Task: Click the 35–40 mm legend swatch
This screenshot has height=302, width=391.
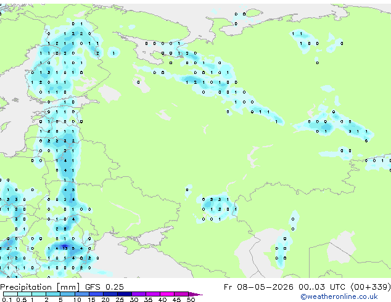Action: (x=152, y=294)
